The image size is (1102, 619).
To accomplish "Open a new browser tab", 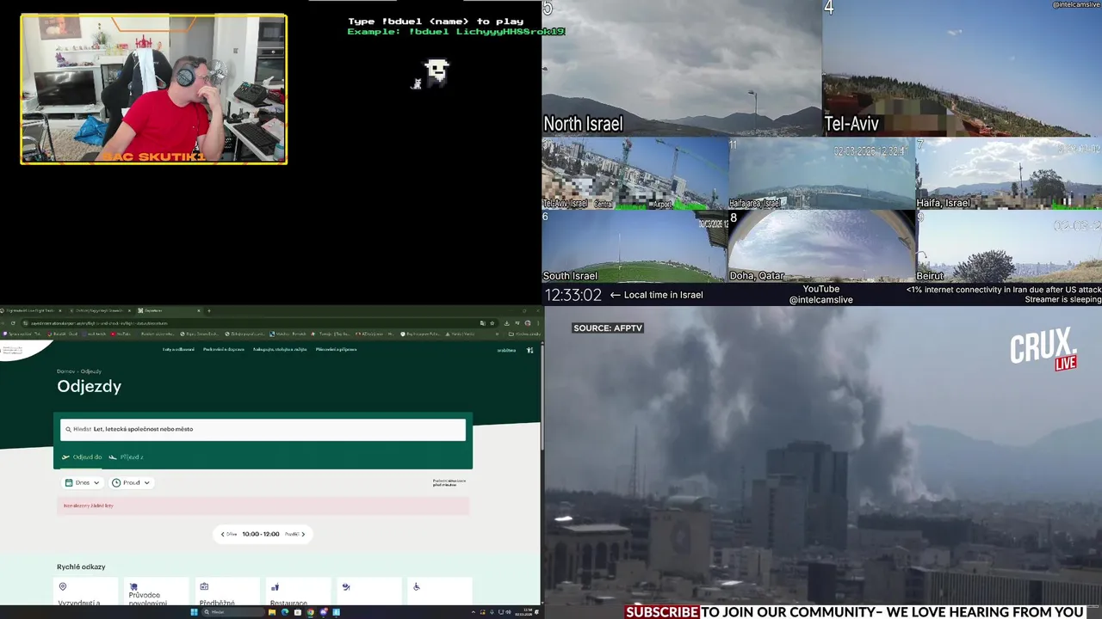I will 209,310.
